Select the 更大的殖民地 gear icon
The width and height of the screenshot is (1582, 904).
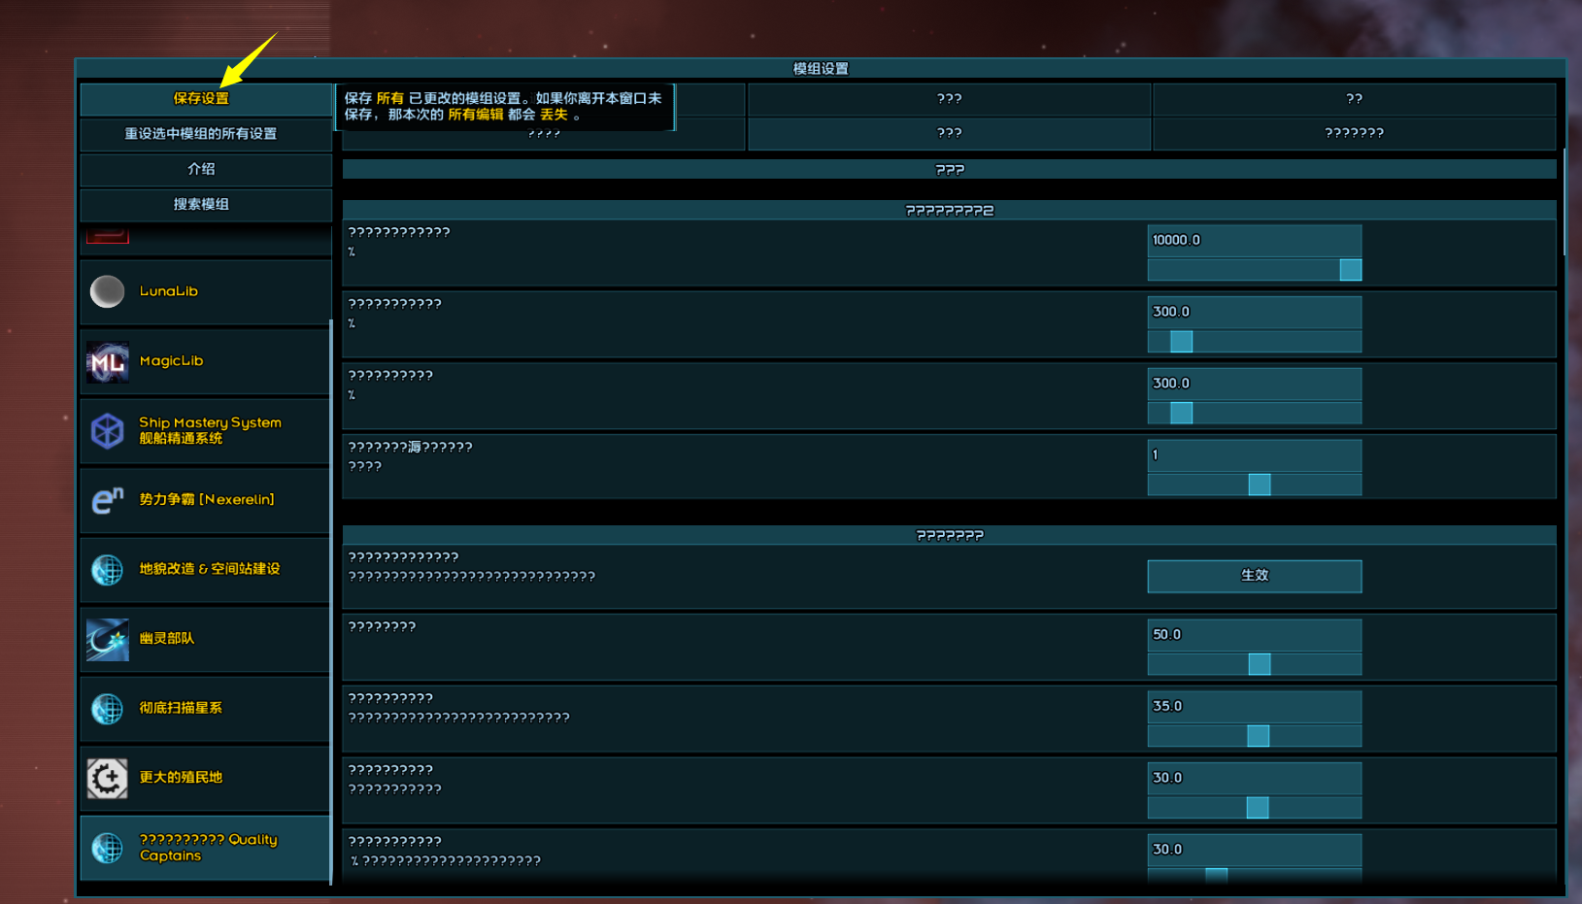coord(107,778)
